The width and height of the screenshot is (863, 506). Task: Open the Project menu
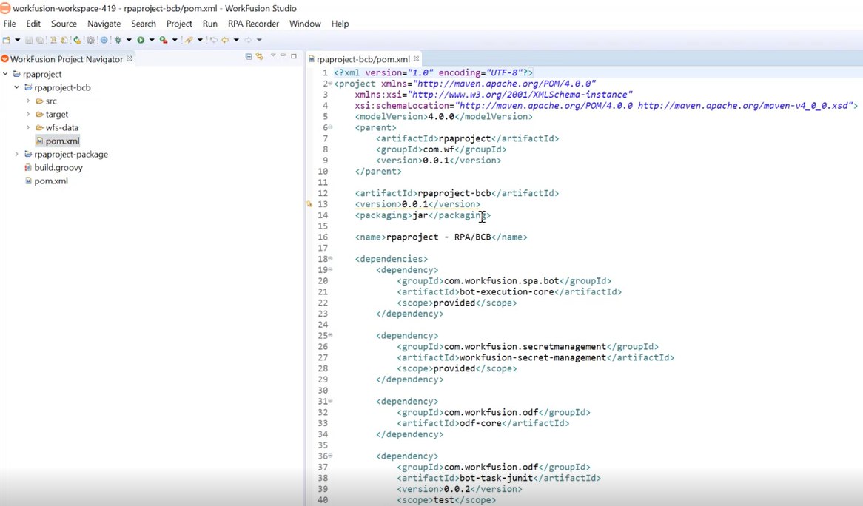pos(179,24)
